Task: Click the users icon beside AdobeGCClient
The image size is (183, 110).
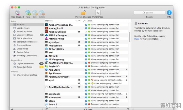Action: (x=79, y=32)
